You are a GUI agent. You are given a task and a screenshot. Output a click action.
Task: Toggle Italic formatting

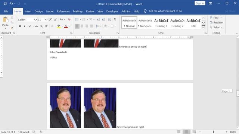point(25,26)
